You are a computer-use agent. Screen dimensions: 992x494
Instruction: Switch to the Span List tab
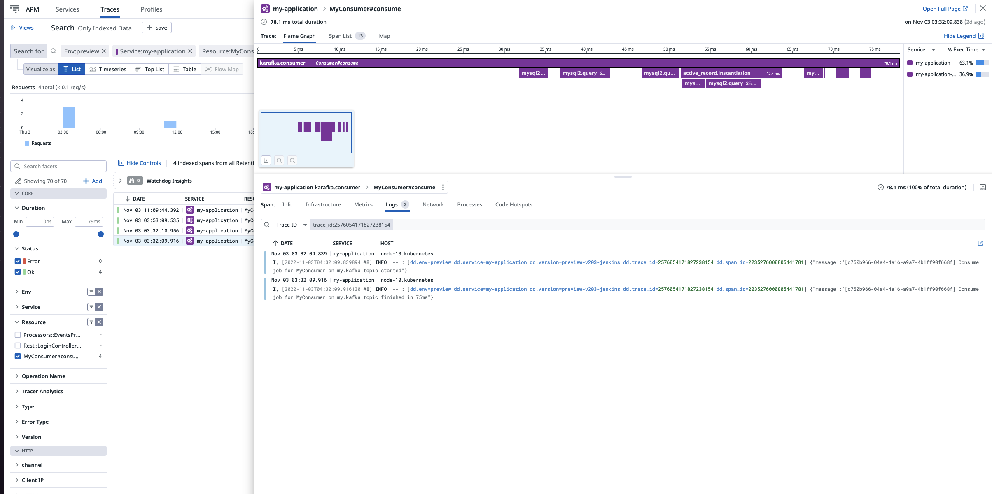pos(347,36)
